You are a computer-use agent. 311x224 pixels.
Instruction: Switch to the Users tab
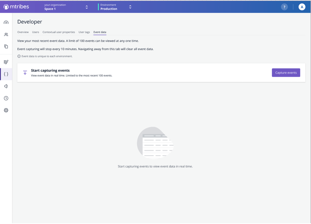(x=36, y=32)
